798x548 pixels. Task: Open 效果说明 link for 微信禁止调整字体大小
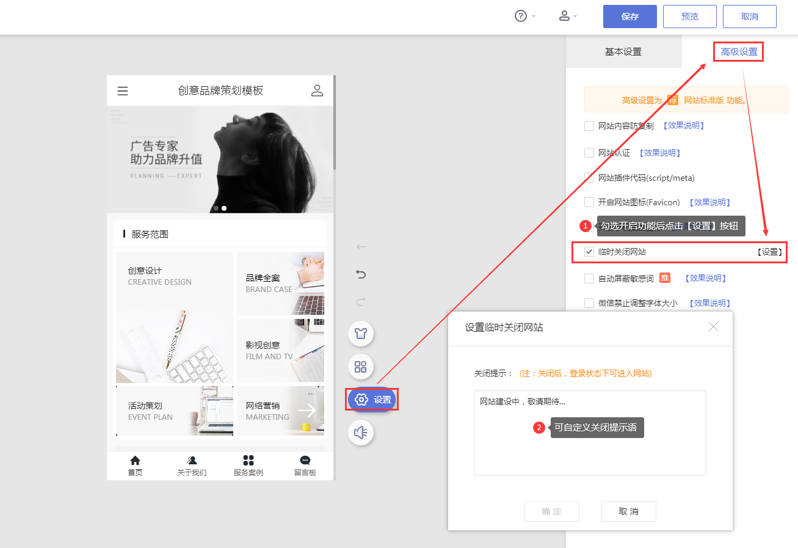(709, 303)
